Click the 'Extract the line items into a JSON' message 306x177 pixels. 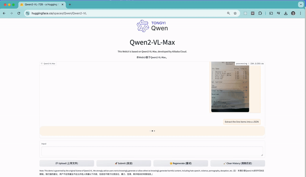point(242,122)
